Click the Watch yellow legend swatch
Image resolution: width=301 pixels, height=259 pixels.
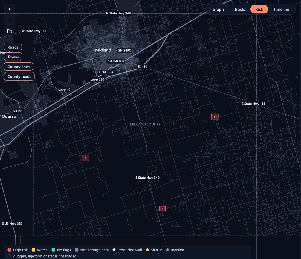point(33,250)
